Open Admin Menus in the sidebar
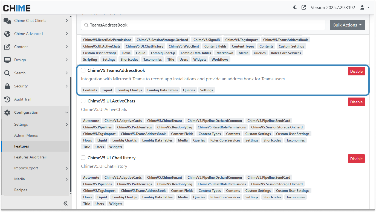Screen dimensions: 376x212 tap(26, 135)
